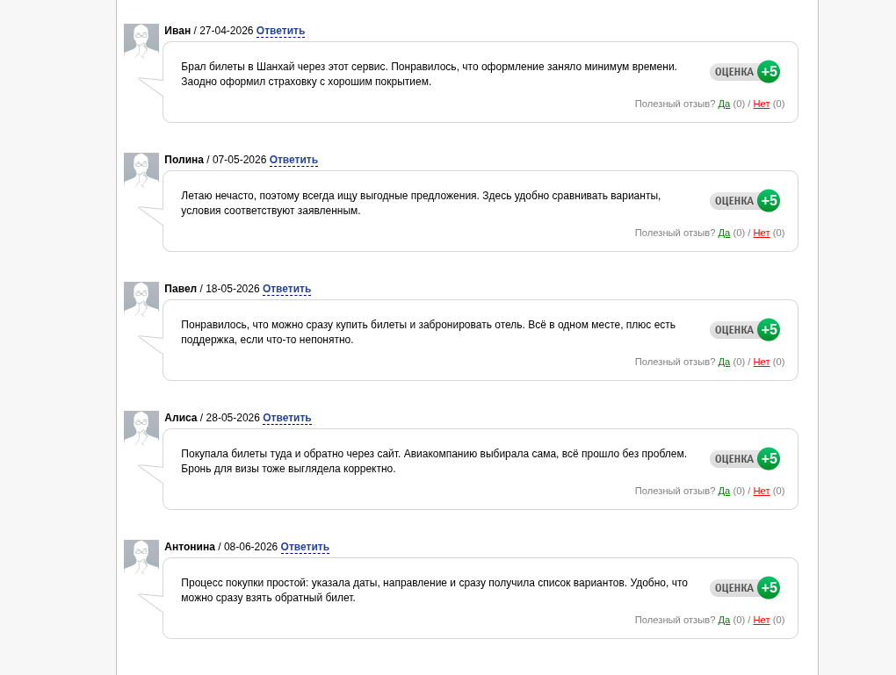Image resolution: width=896 pixels, height=675 pixels.
Task: Click Ответить beside Алиса's review date
Action: click(x=287, y=418)
